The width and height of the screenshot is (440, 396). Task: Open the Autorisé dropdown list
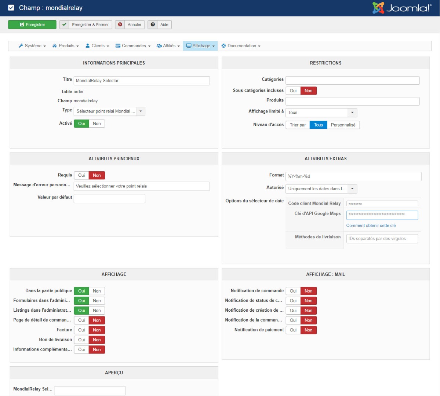pyautogui.click(x=321, y=189)
